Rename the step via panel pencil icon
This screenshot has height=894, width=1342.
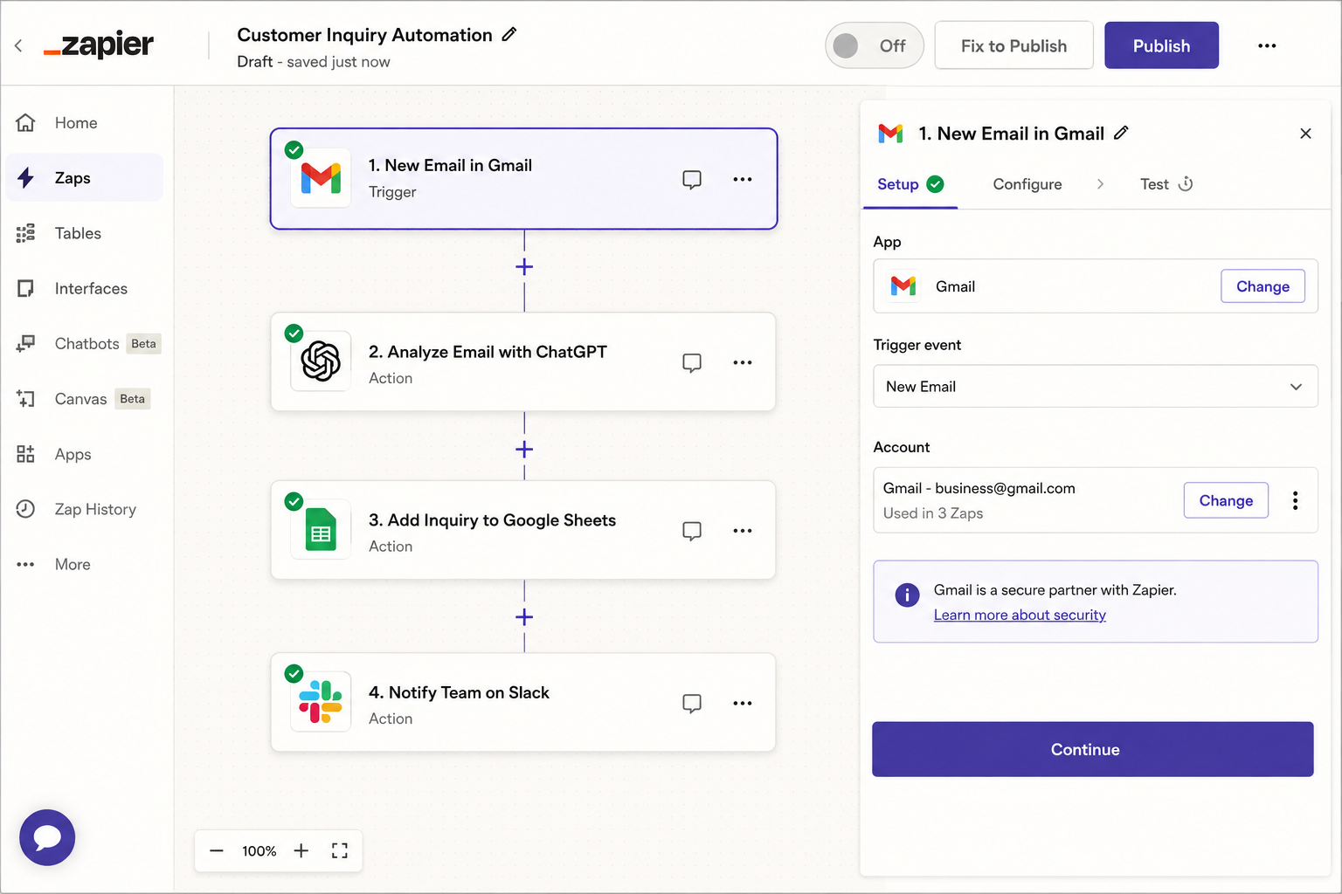1121,133
